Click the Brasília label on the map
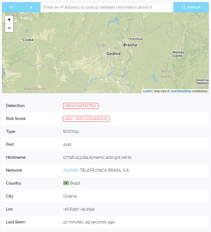This screenshot has width=211, height=232. (130, 45)
